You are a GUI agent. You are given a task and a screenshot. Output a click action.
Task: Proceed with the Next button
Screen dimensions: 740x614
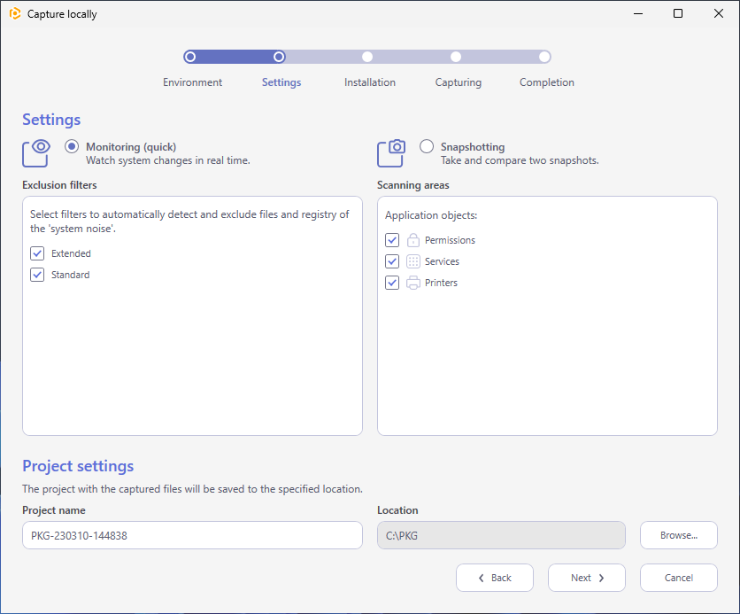tap(587, 578)
